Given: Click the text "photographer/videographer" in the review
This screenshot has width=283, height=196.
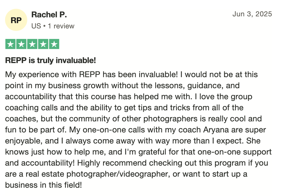Looking at the screenshot, I should (x=118, y=174).
